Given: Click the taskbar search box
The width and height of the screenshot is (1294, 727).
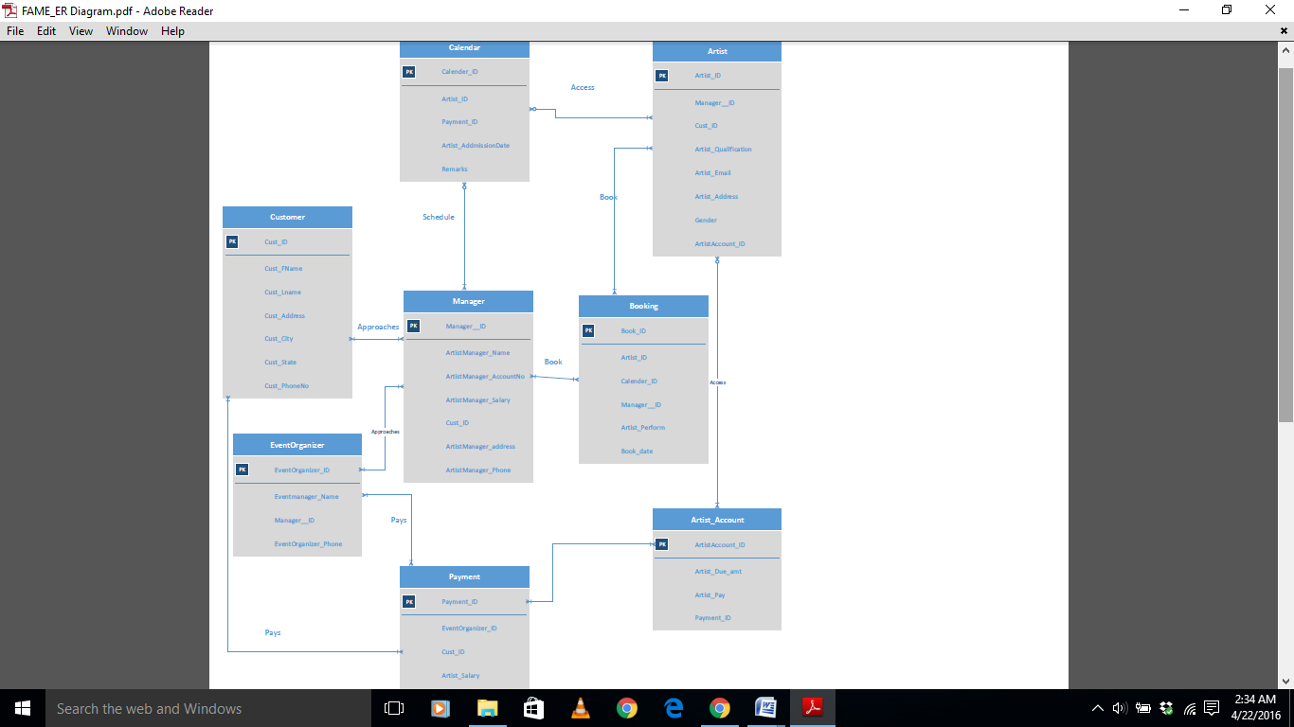Looking at the screenshot, I should [189, 708].
